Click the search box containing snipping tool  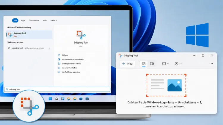click(57, 89)
